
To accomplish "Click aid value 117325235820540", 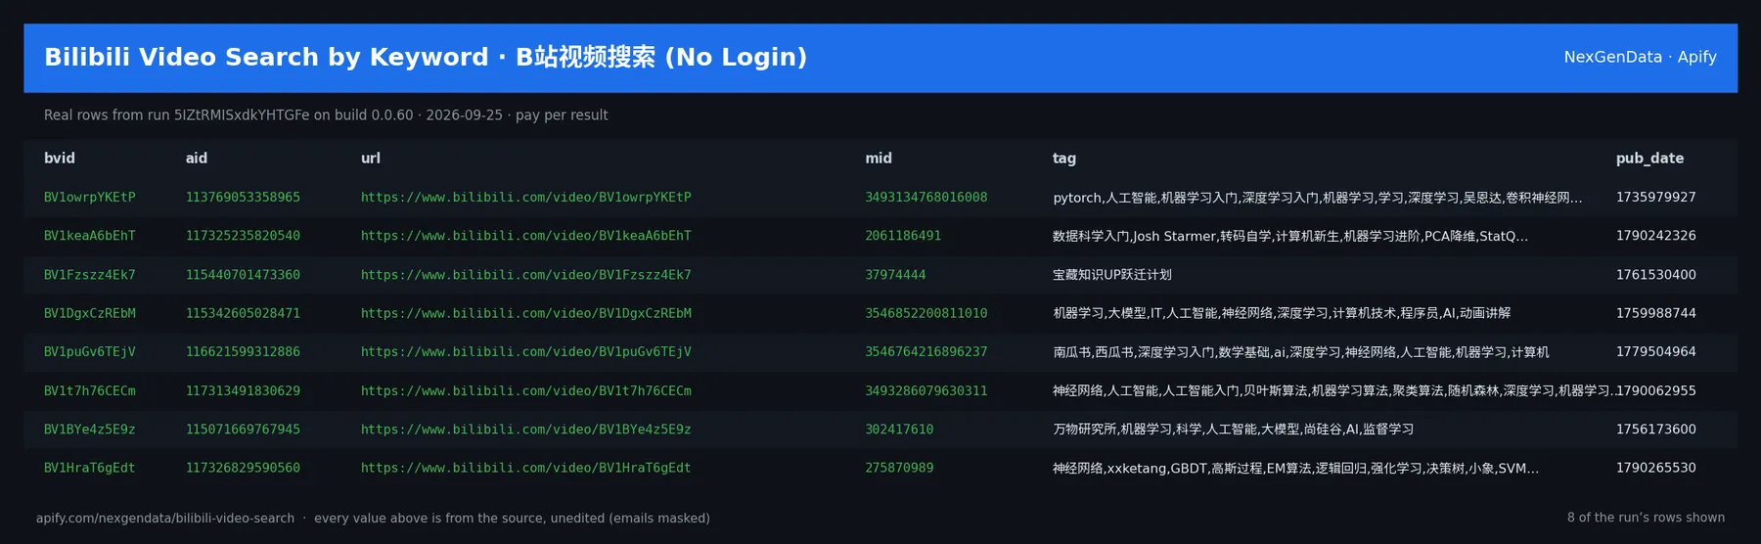I will tap(243, 236).
